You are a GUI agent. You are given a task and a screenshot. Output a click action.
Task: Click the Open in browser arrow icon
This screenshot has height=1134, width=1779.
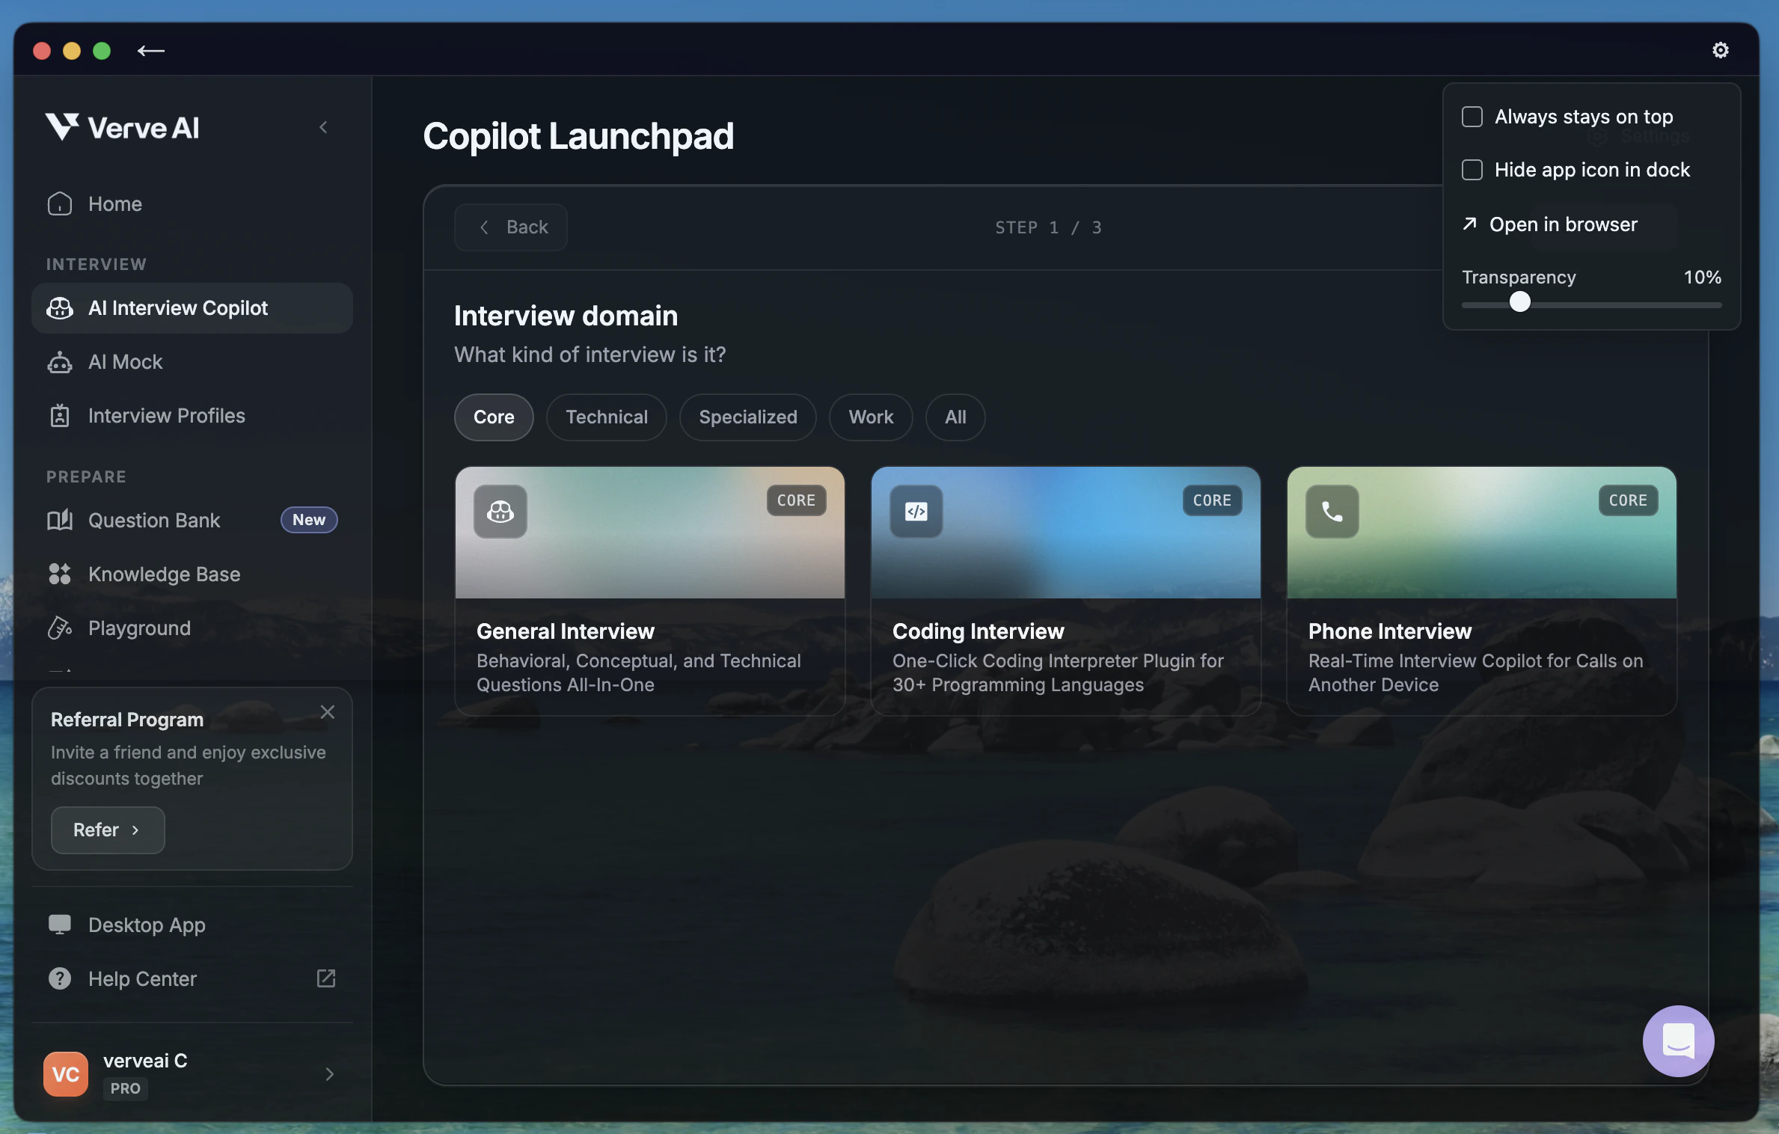coord(1469,224)
